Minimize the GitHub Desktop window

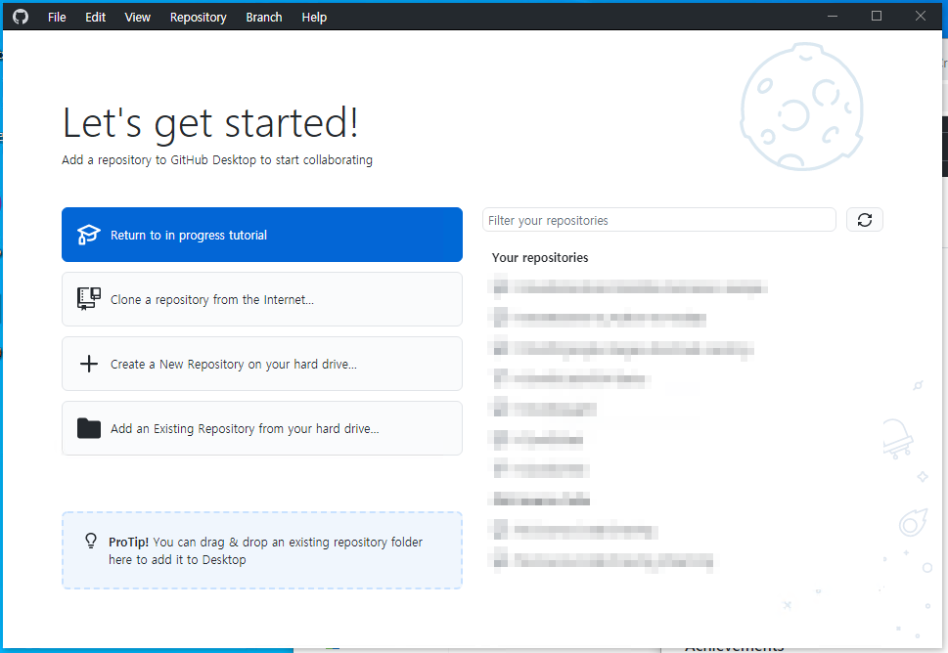point(833,17)
